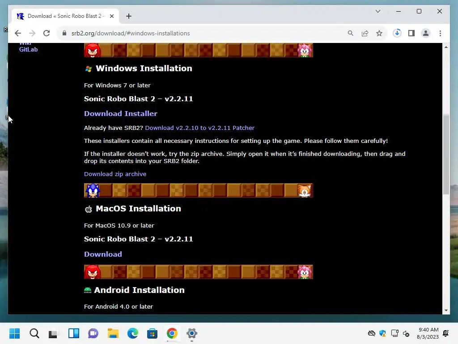The width and height of the screenshot is (458, 344).
Task: Click the MacOS Download link
Action: tap(103, 254)
